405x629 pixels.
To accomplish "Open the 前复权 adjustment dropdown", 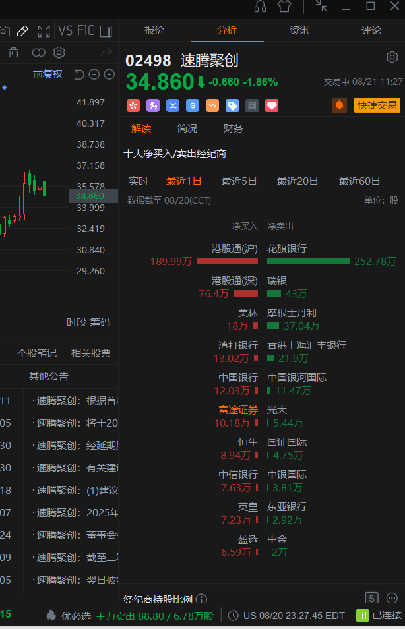I will click(x=47, y=75).
